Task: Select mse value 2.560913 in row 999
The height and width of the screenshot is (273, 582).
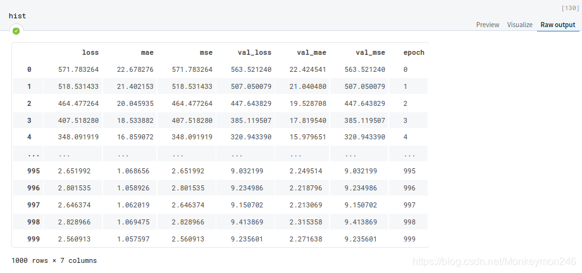Action: coord(188,239)
